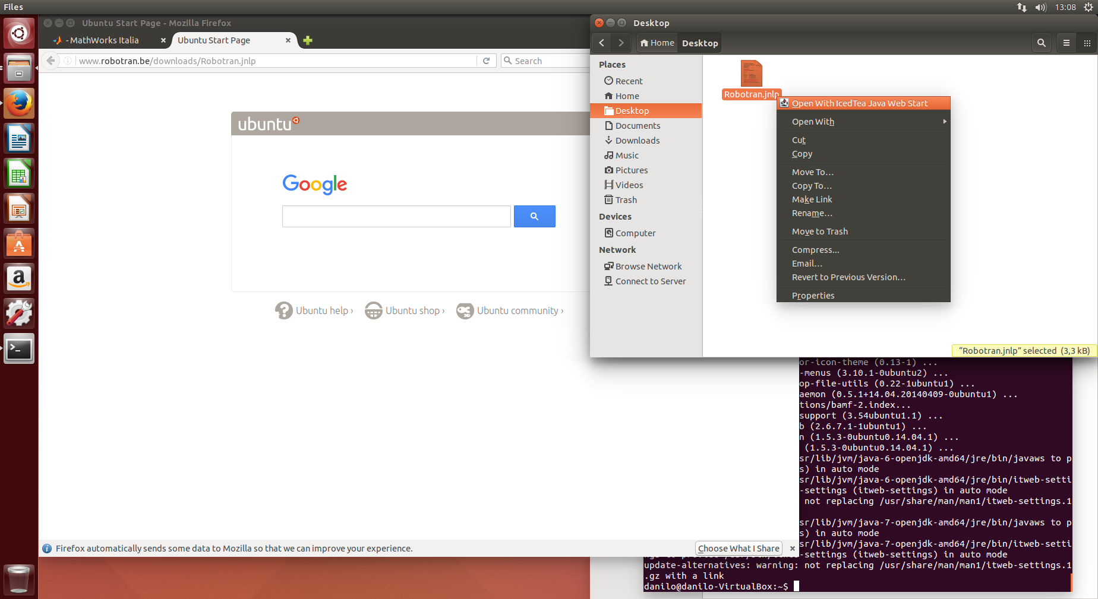
Task: Open the Trash icon in the launcher
Action: tap(19, 579)
